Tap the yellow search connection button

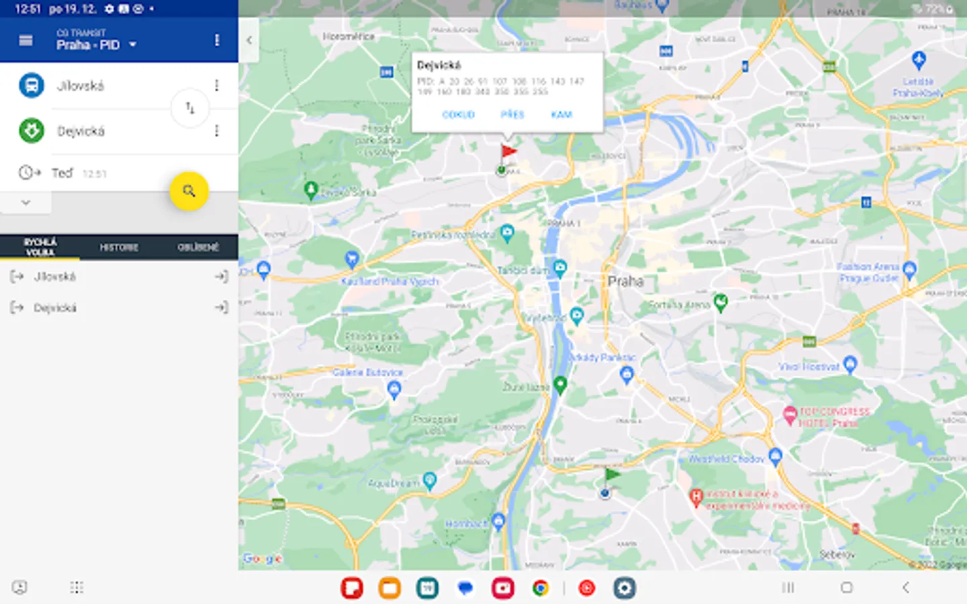189,191
